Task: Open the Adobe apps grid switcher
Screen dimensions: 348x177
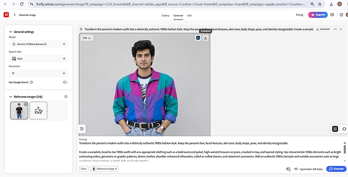Action: (341, 15)
